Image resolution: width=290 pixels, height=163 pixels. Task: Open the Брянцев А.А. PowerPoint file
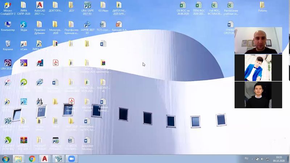(119, 25)
